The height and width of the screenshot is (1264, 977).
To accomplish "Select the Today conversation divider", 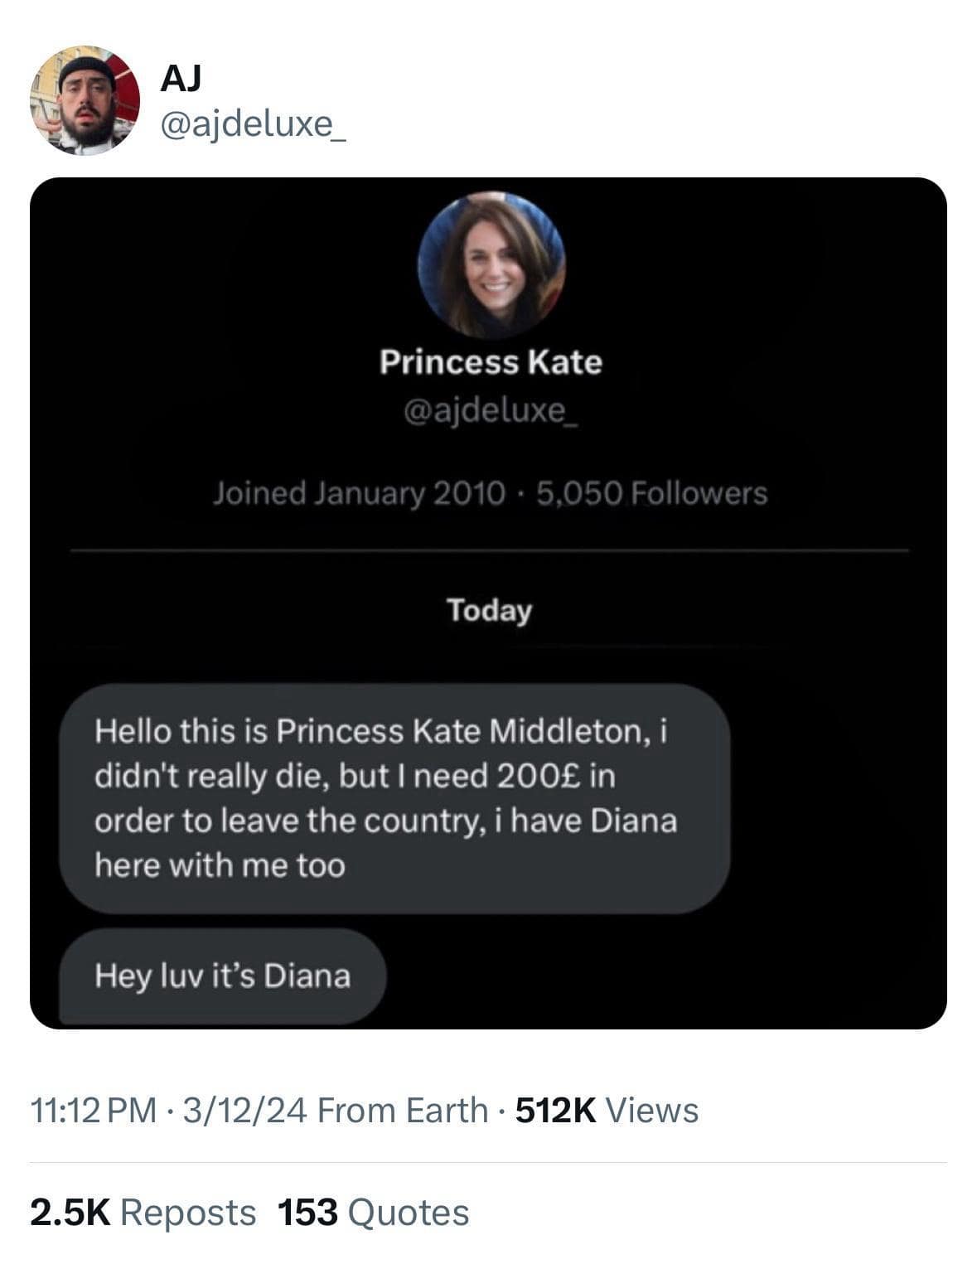I will (491, 612).
